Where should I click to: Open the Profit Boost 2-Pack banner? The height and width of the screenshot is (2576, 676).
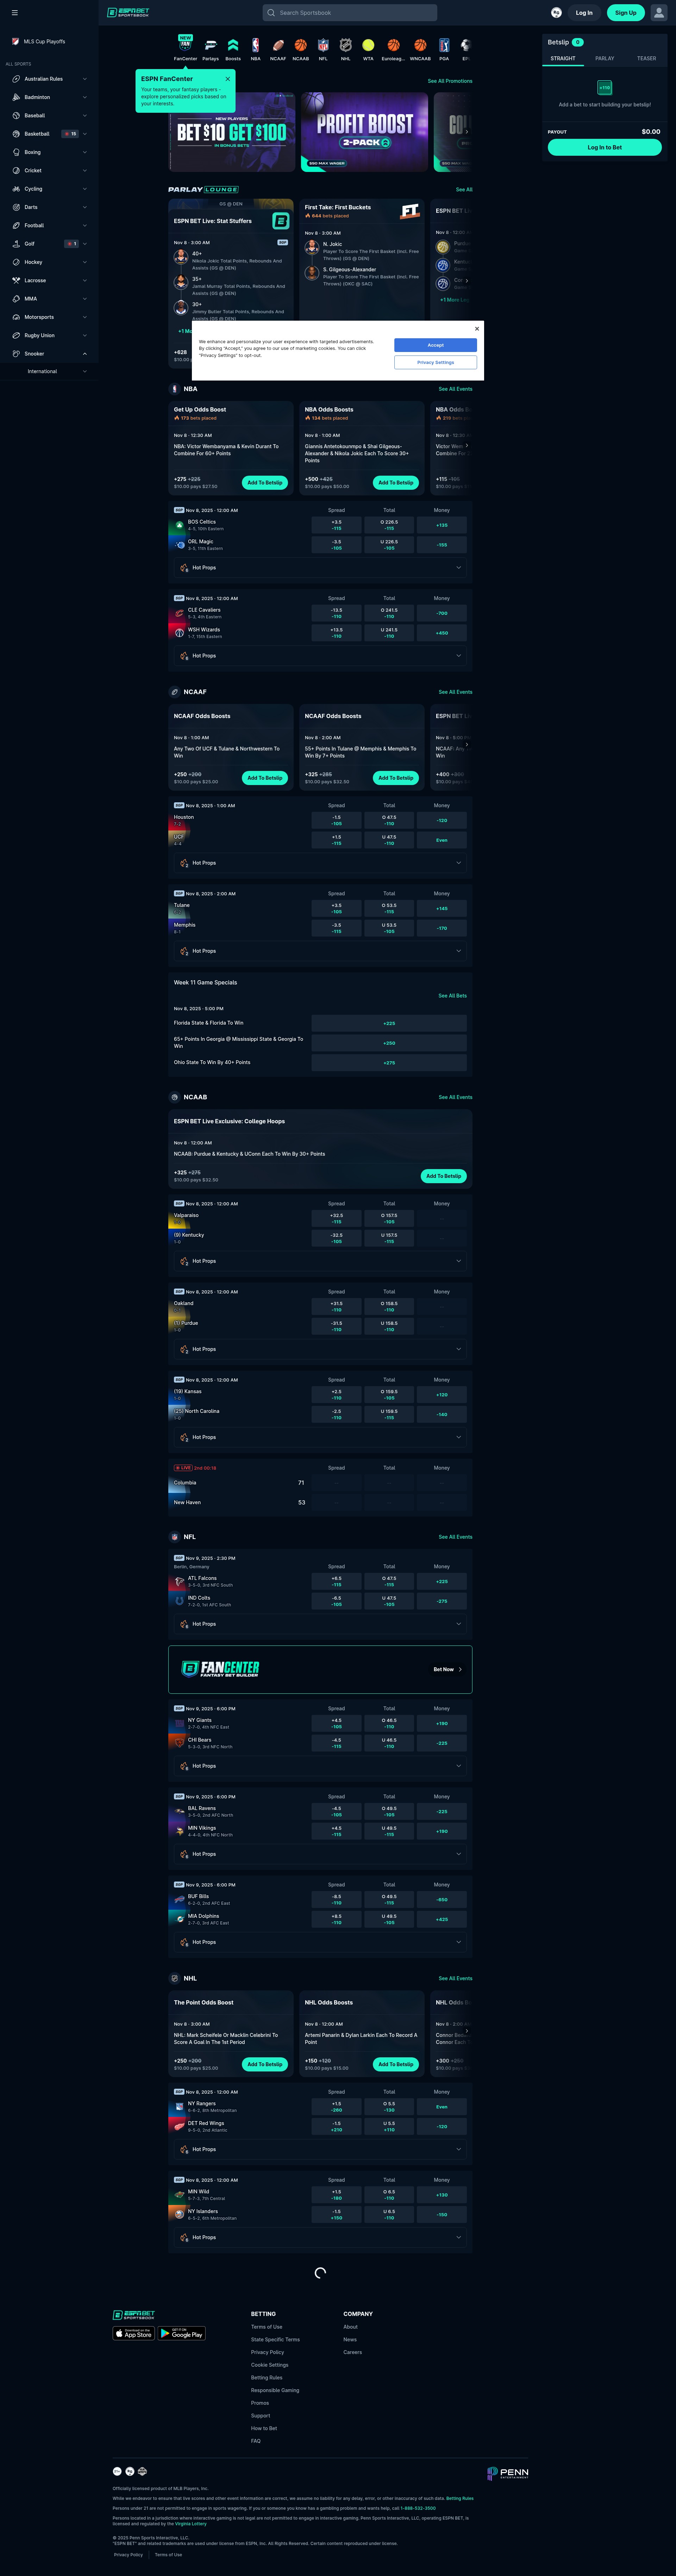tap(364, 132)
